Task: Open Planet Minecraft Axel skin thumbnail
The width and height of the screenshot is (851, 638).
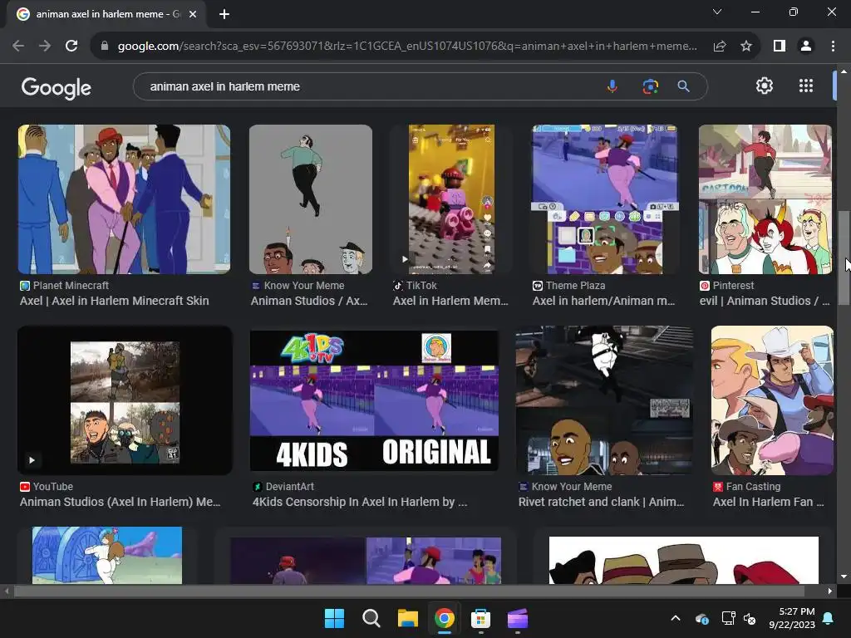Action: click(124, 199)
